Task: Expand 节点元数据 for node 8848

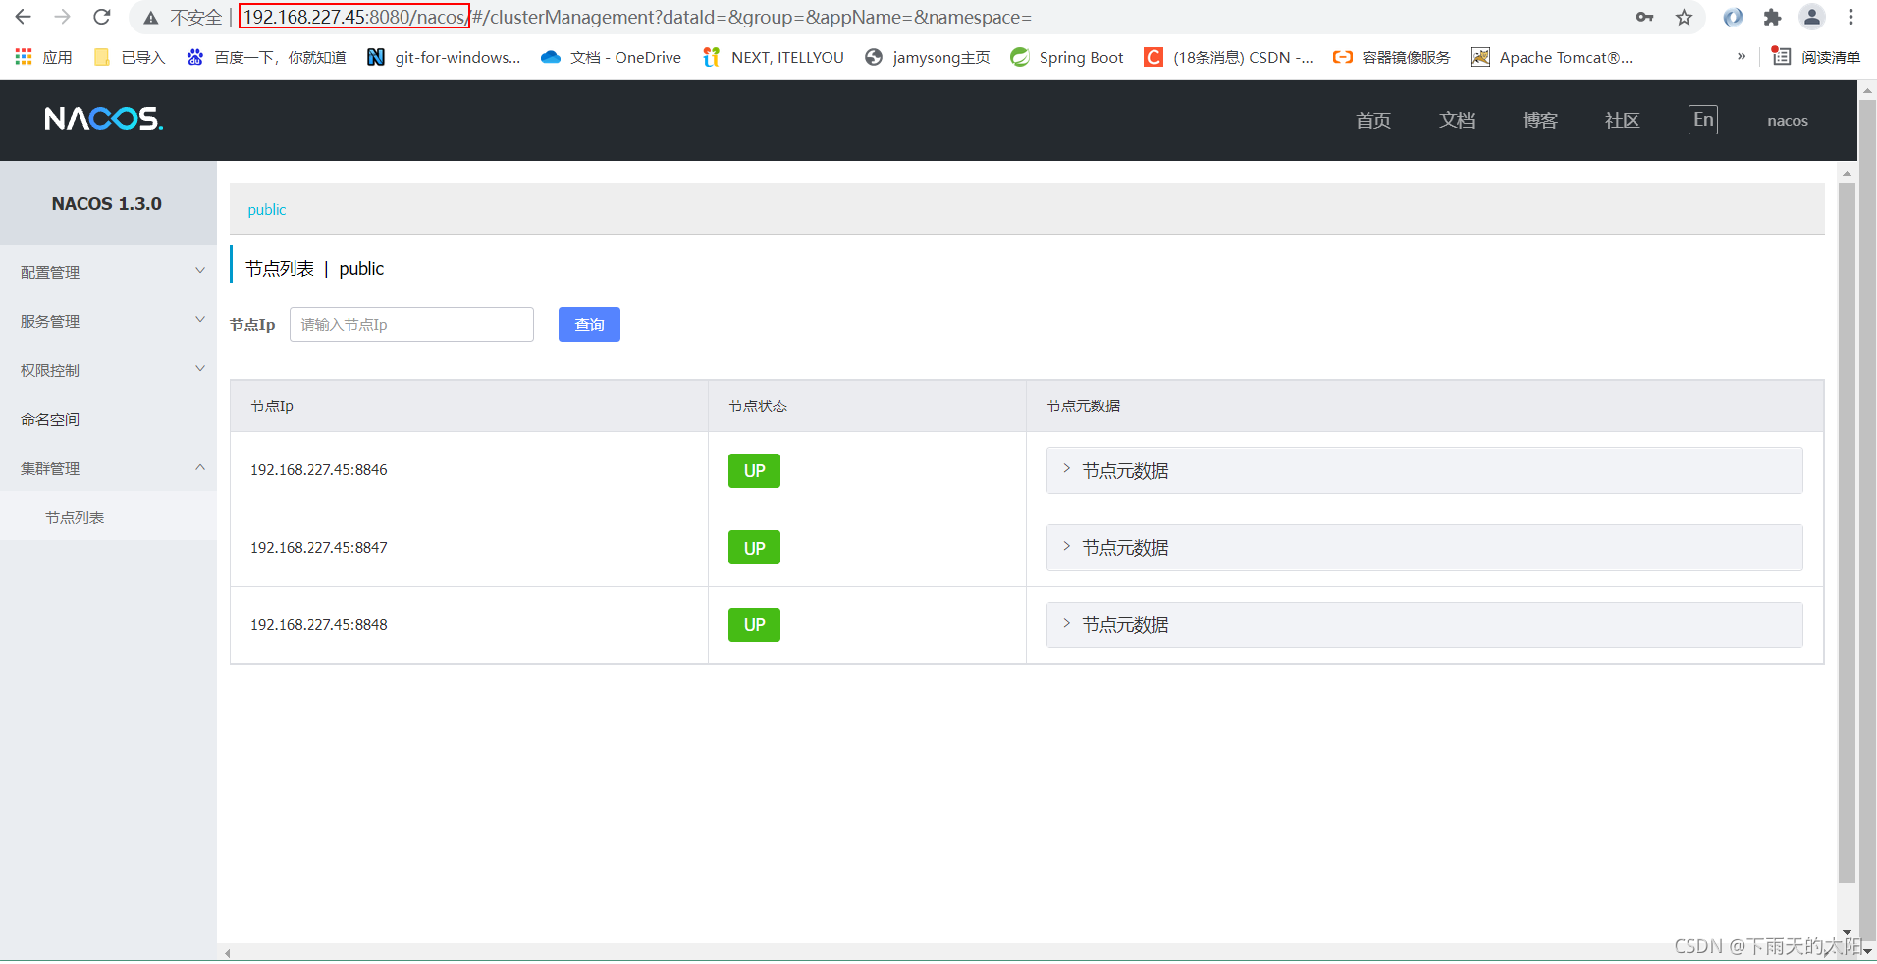Action: (x=1424, y=624)
